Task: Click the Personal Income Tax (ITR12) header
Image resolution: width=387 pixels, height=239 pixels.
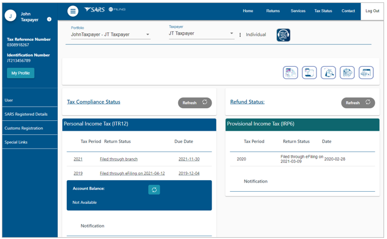Action: coord(139,124)
